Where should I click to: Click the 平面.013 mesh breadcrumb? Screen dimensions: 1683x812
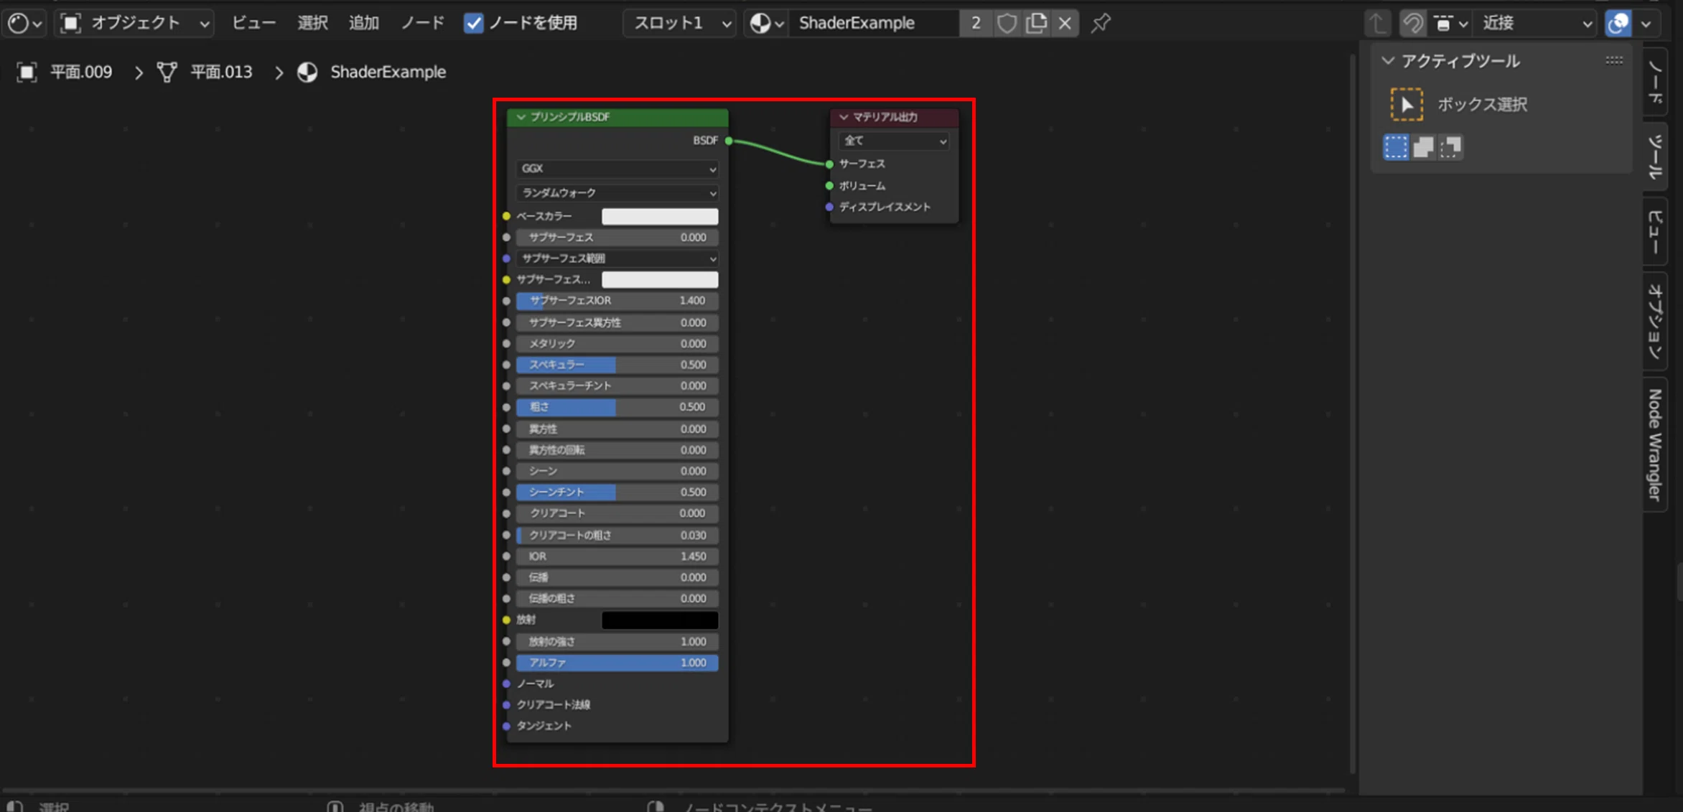(205, 72)
